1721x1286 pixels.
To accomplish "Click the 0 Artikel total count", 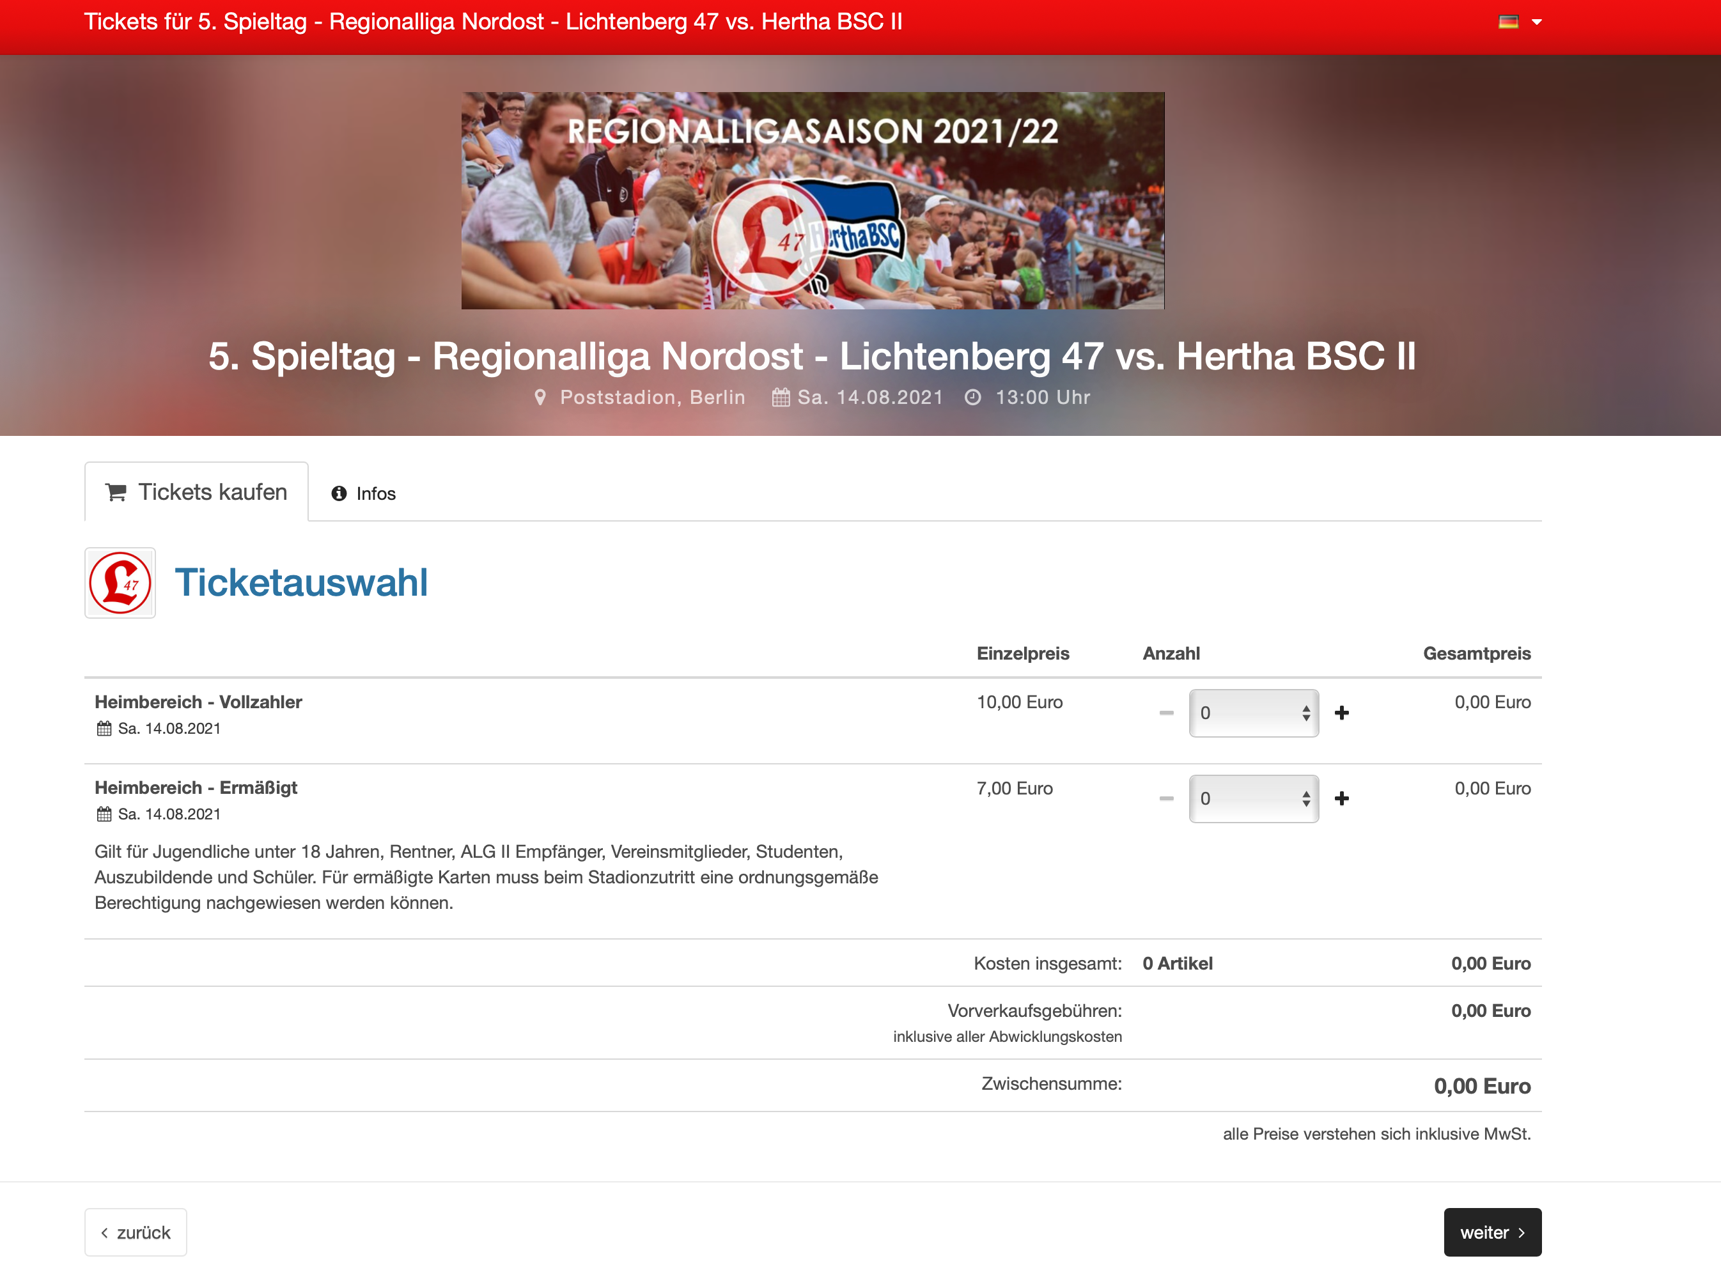I will (x=1177, y=963).
